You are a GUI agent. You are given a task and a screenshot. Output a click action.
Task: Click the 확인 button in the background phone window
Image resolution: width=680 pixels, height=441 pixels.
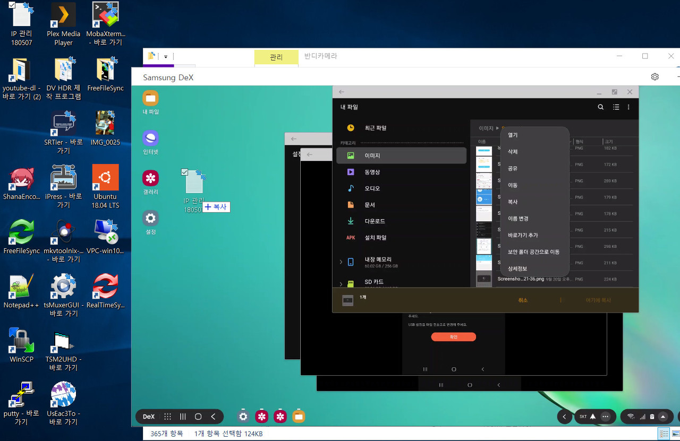pos(453,337)
